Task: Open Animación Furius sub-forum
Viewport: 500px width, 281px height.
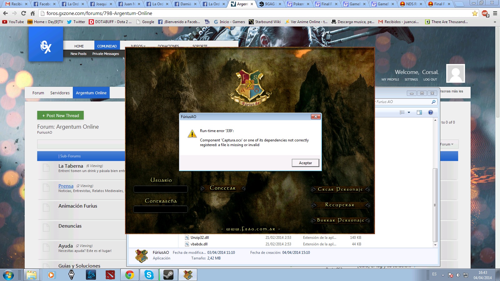Action: tap(78, 206)
